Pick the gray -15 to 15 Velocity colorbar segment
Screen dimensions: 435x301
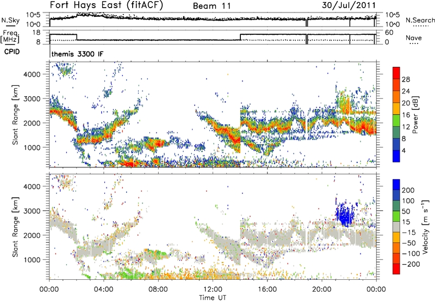(396, 227)
